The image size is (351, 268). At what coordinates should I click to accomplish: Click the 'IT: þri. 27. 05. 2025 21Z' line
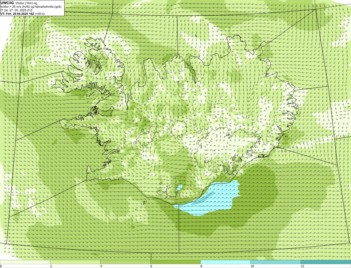16,10
